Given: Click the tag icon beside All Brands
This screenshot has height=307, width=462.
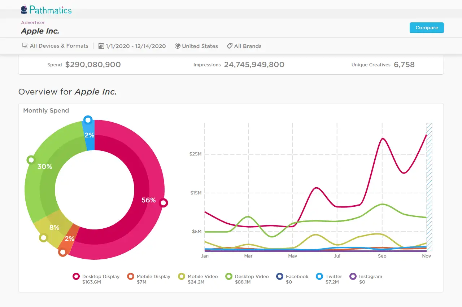Looking at the screenshot, I should pos(229,46).
